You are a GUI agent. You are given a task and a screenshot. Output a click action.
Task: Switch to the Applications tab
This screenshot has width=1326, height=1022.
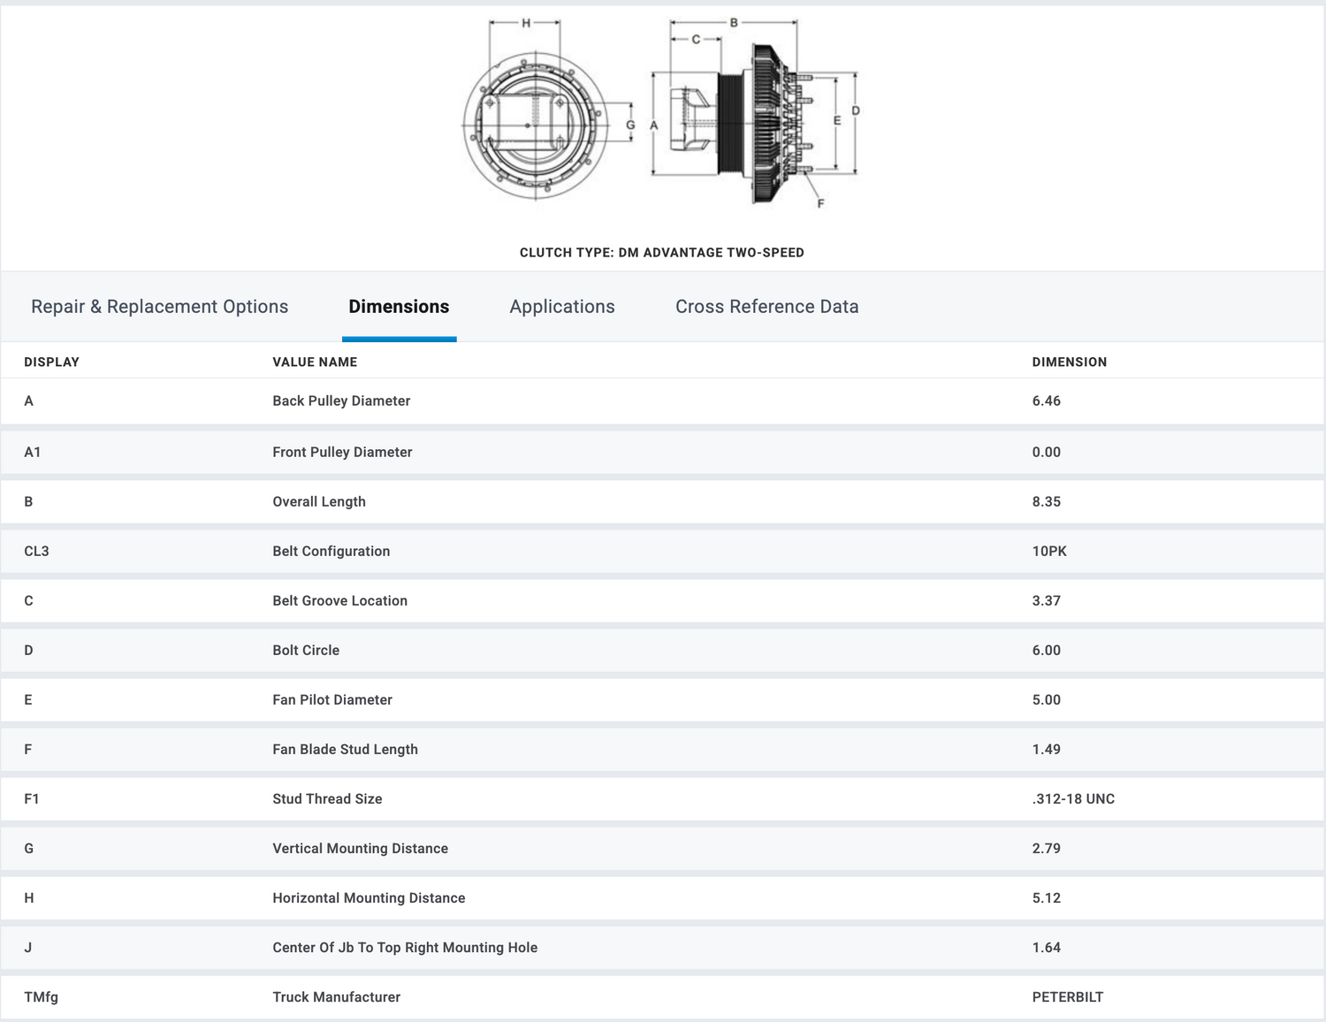pyautogui.click(x=561, y=307)
